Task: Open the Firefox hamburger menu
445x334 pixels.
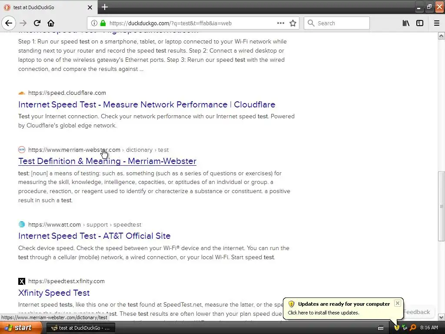Action: [x=437, y=23]
